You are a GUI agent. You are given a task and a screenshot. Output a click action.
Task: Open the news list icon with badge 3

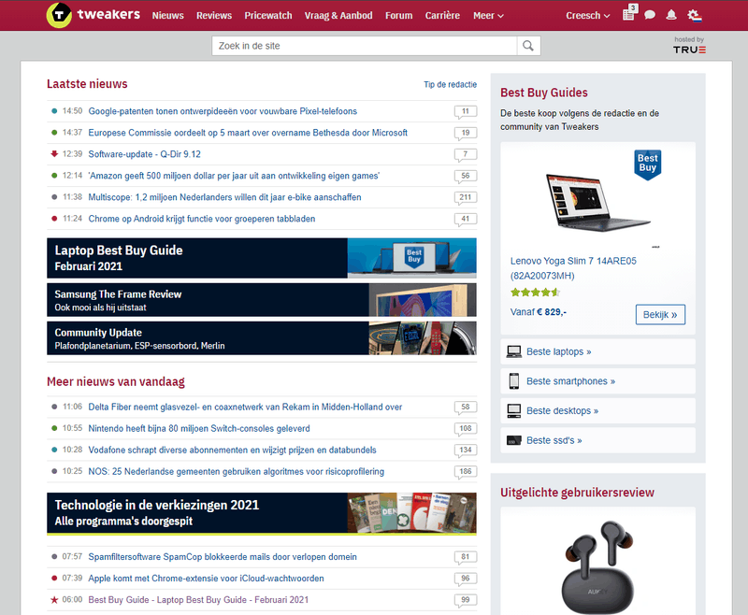point(629,13)
